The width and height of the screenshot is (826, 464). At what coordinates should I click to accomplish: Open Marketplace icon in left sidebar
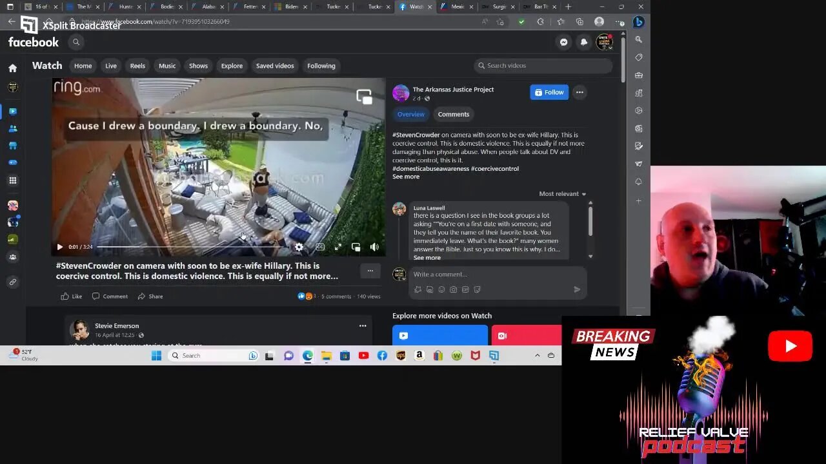point(12,146)
